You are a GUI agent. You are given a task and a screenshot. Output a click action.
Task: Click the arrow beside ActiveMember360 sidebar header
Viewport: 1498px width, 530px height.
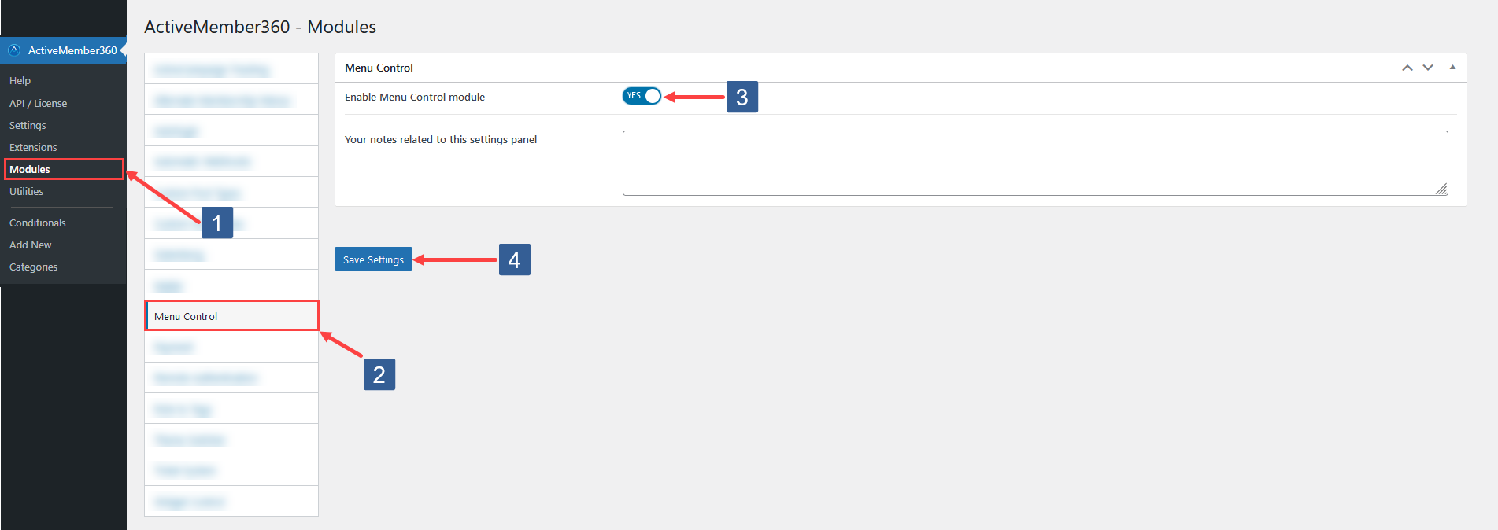tap(124, 50)
